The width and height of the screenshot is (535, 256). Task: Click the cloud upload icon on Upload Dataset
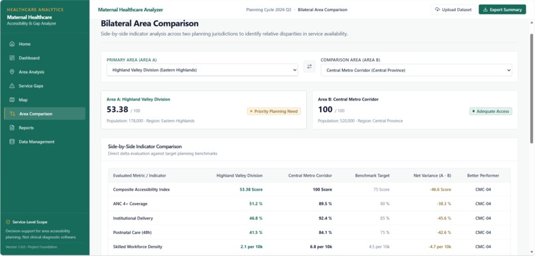(437, 9)
